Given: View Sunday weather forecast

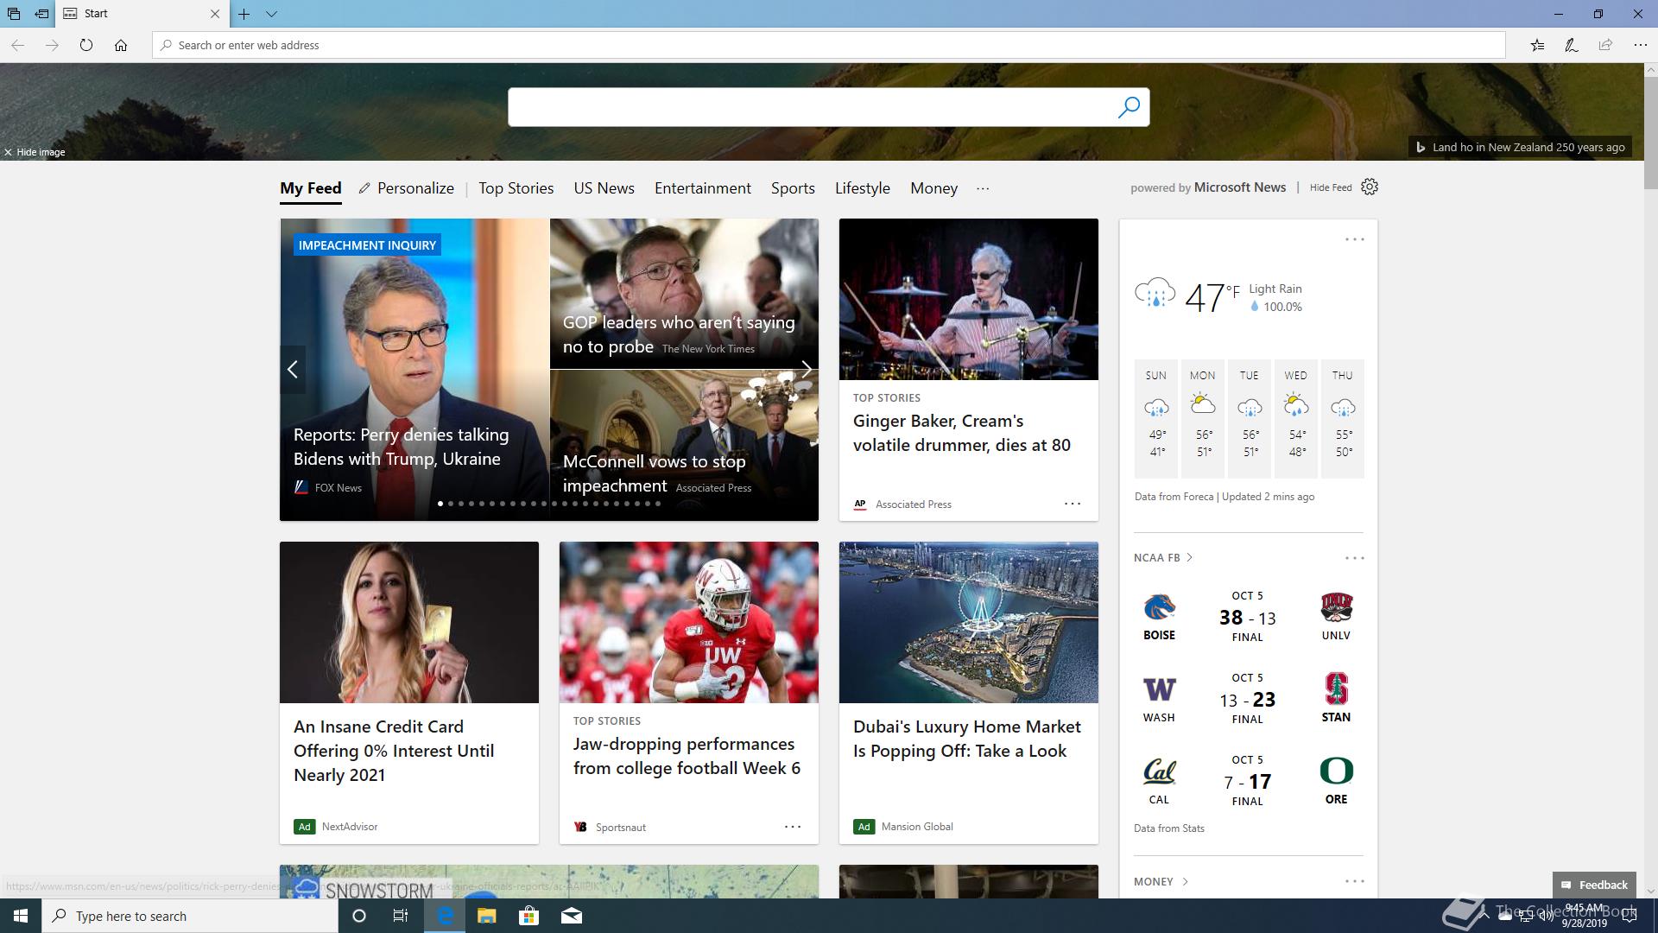Looking at the screenshot, I should click(1156, 418).
